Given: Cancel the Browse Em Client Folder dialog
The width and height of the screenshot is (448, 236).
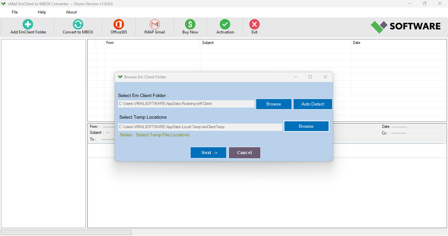Looking at the screenshot, I should (x=245, y=153).
